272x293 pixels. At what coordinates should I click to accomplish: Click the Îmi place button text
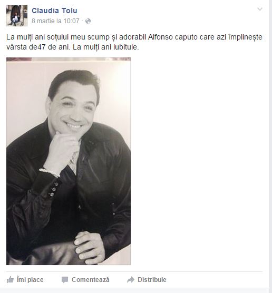click(30, 280)
